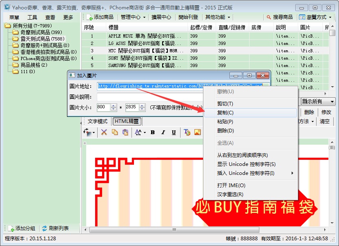Click the 所有分組 folder icon
The image size is (339, 246).
click(x=8, y=26)
